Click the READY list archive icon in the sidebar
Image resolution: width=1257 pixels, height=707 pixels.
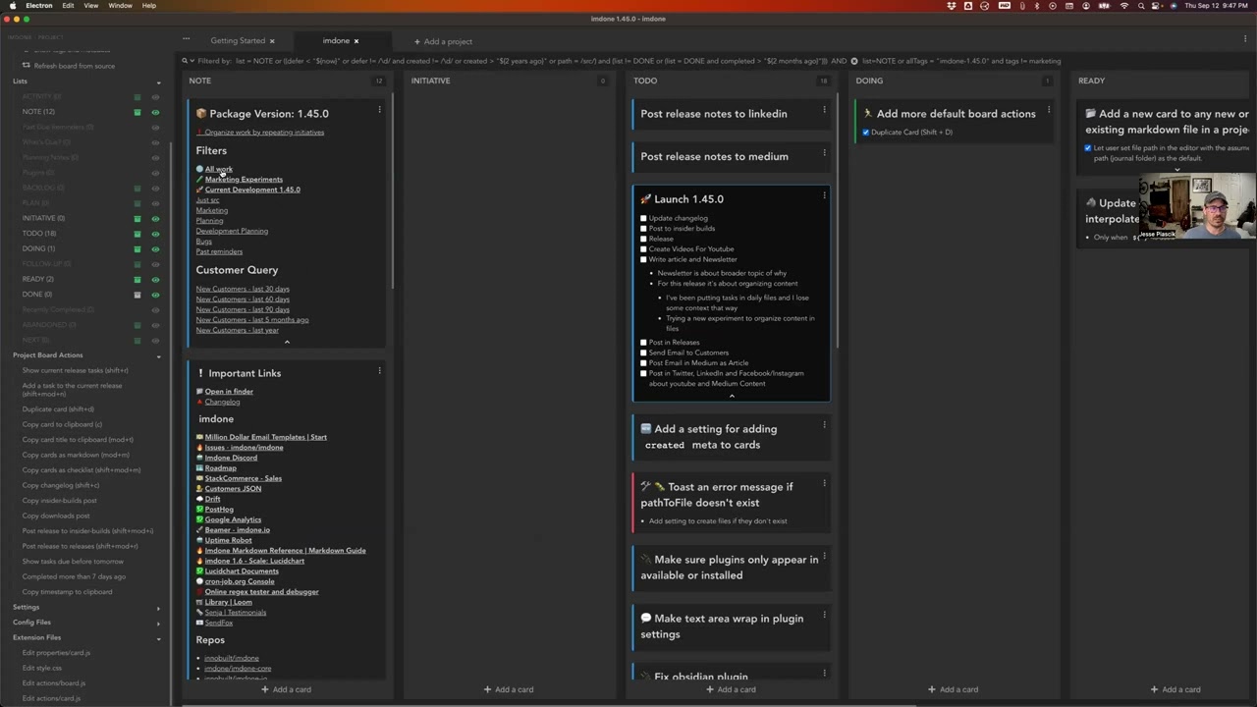click(x=137, y=279)
